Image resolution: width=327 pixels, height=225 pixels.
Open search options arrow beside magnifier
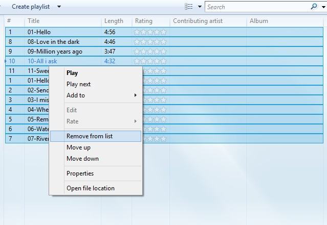[x=323, y=7]
